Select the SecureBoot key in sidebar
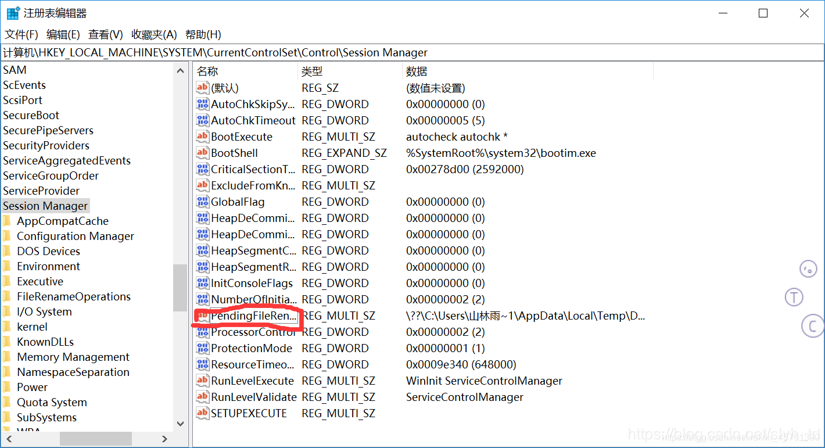This screenshot has height=448, width=825. click(x=31, y=115)
